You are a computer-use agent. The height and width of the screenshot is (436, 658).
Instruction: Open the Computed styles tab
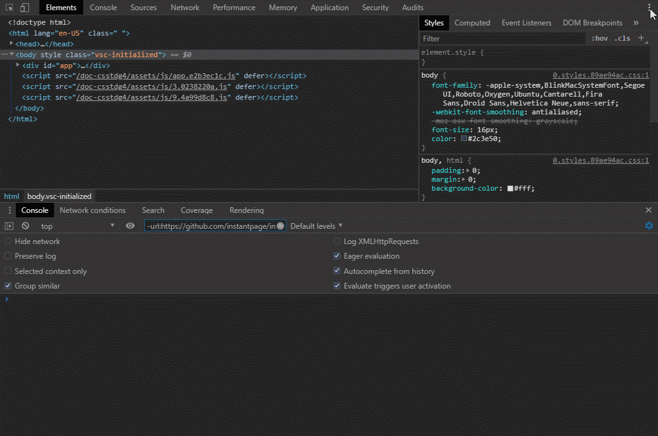(x=472, y=23)
